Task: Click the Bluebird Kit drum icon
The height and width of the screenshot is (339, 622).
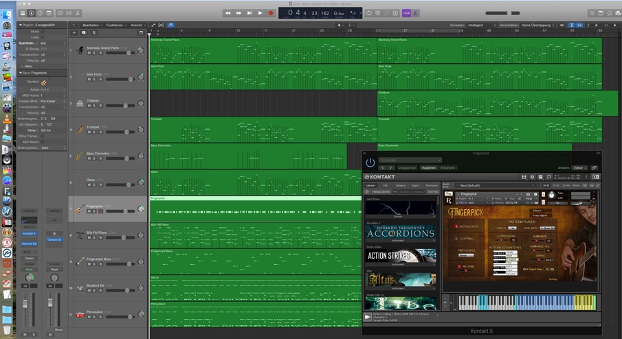Action: 80,288
